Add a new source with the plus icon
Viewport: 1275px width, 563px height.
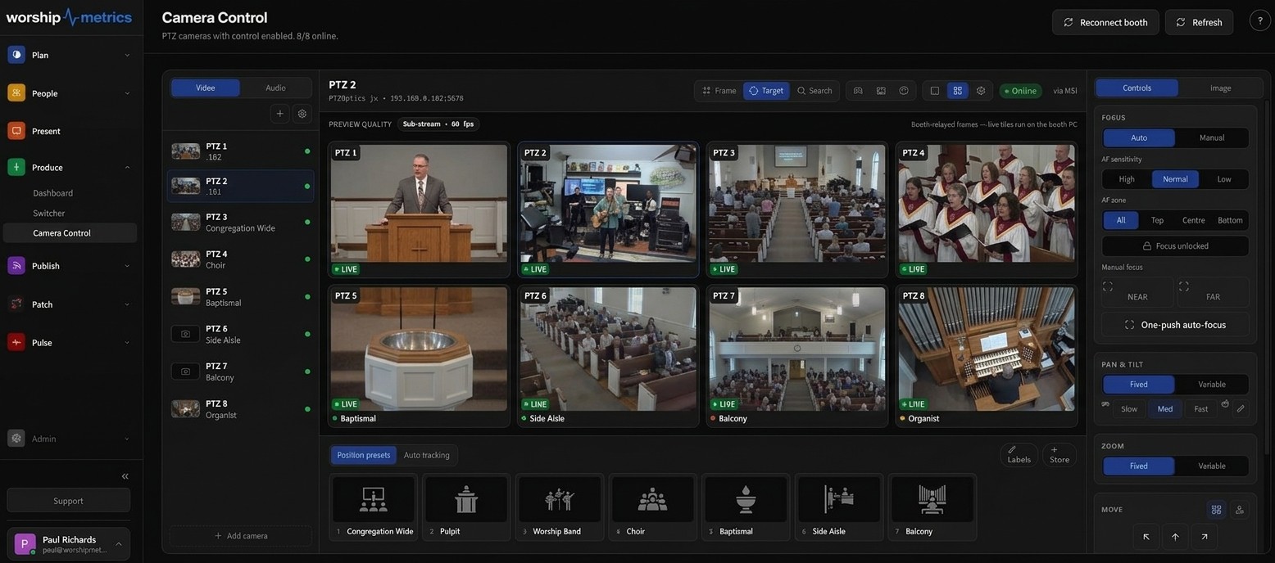click(x=279, y=114)
